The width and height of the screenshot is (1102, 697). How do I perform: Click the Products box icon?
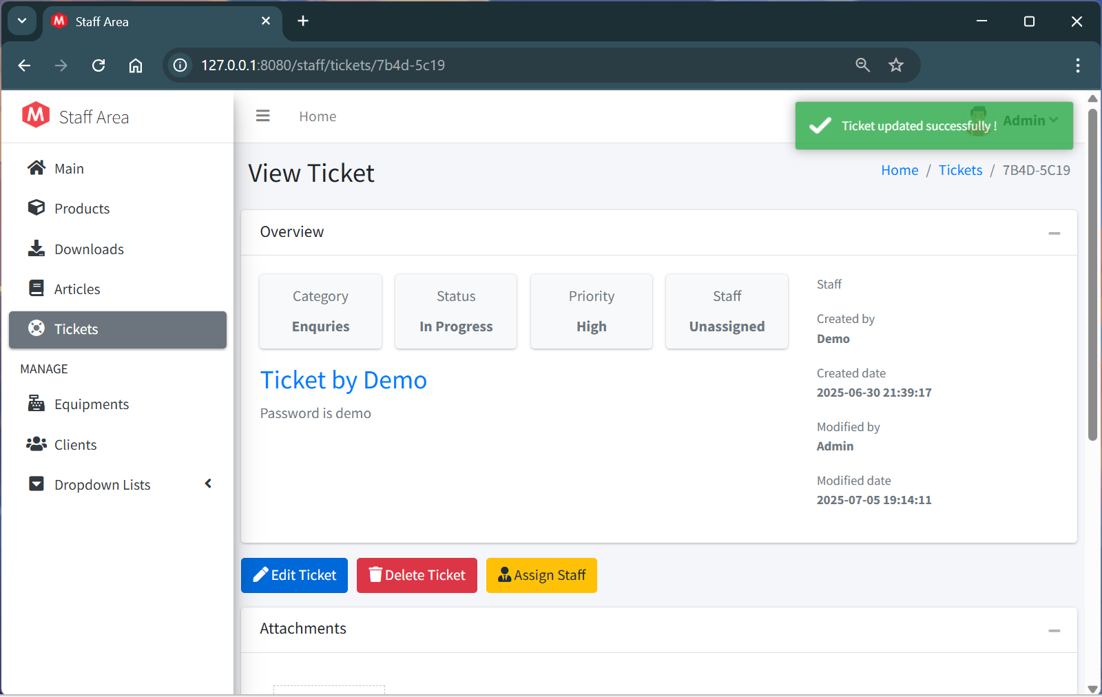coord(37,208)
